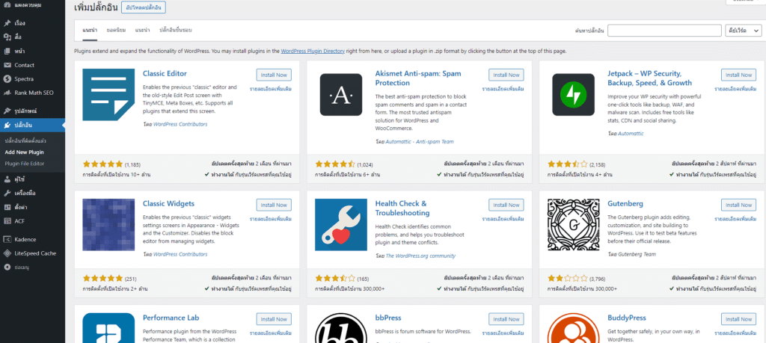
Task: Open the Classic Editor title link
Action: coord(165,74)
